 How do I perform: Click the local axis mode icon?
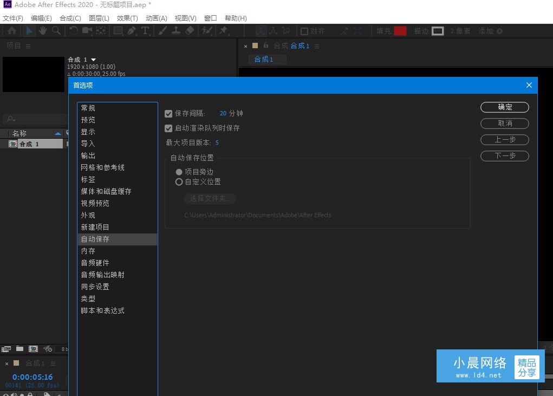(x=261, y=31)
